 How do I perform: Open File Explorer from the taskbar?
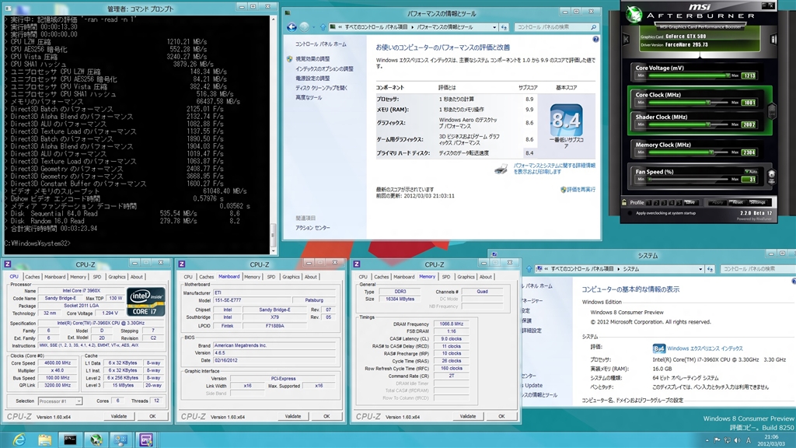[x=43, y=439]
